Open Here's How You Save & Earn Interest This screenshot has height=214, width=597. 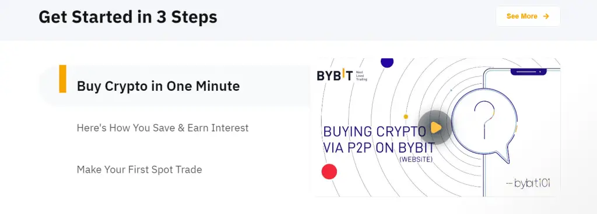[x=163, y=128]
